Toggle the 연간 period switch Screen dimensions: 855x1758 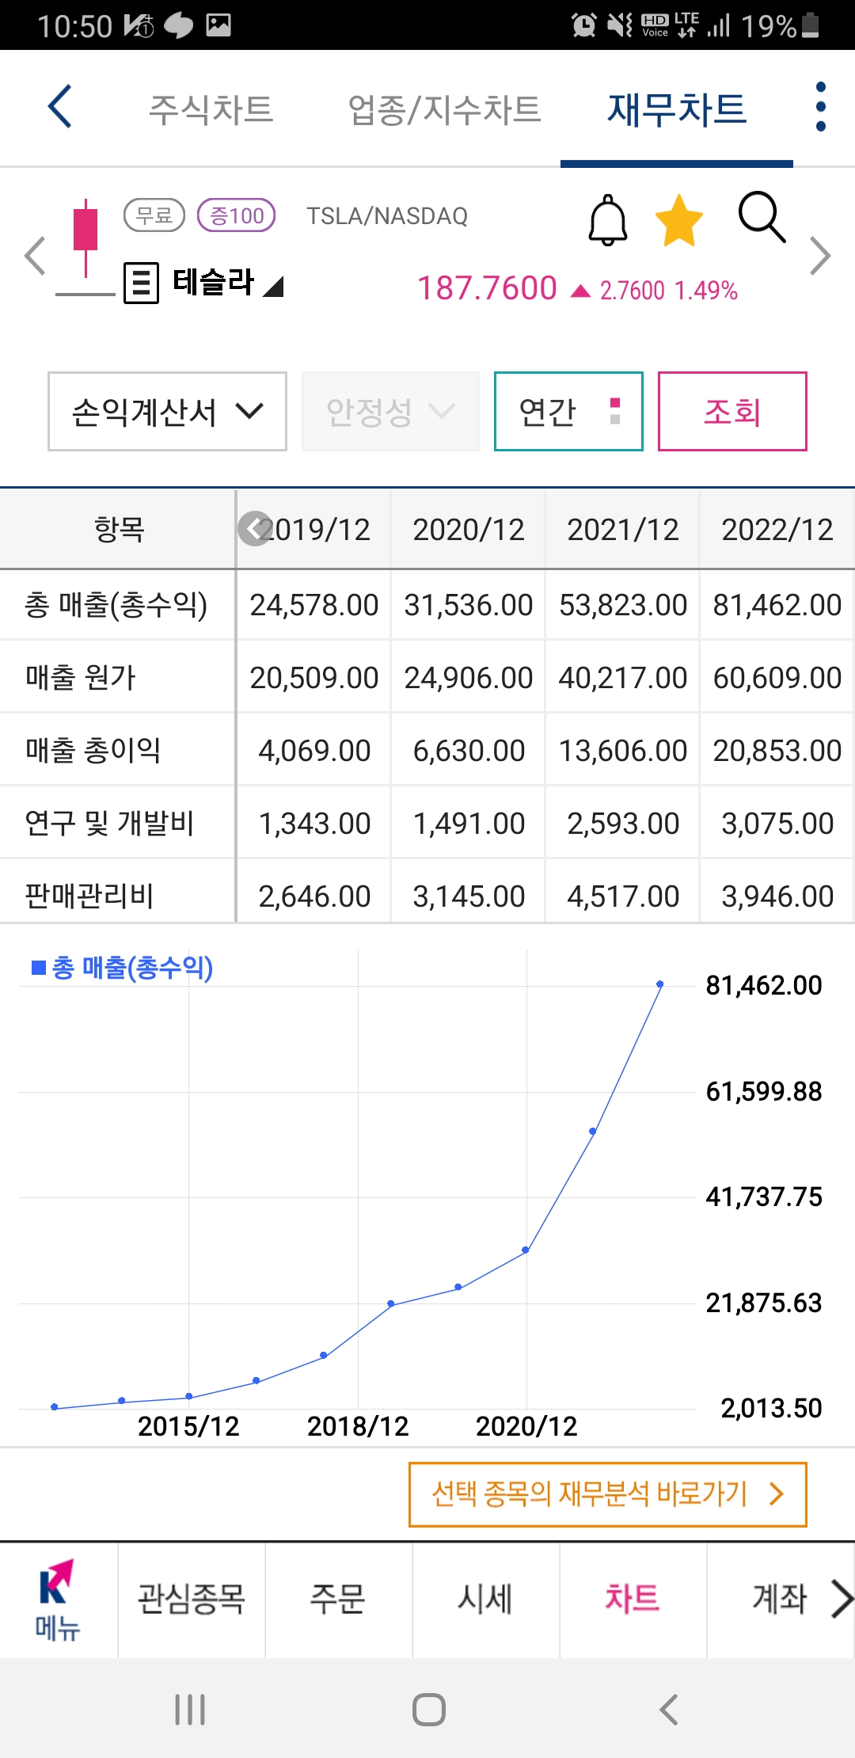[x=568, y=412]
